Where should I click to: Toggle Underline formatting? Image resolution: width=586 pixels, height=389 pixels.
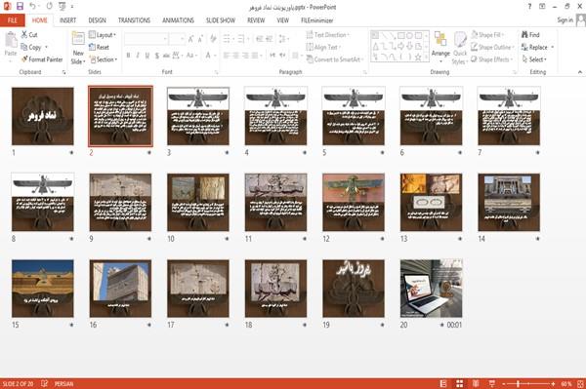click(x=147, y=56)
